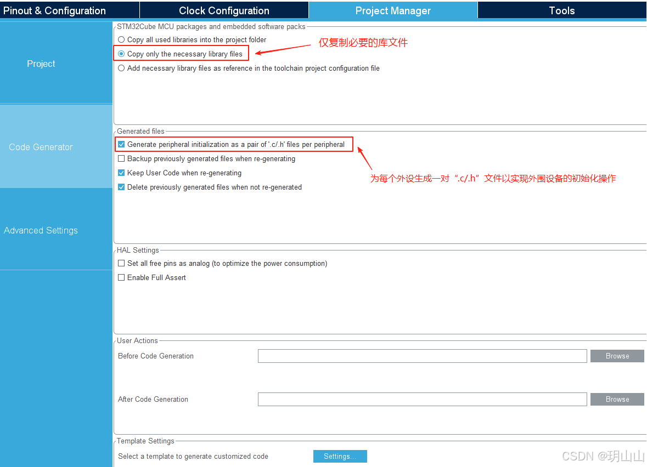The height and width of the screenshot is (467, 647).
Task: Select 'Add necessary library files as reference'
Action: point(121,68)
